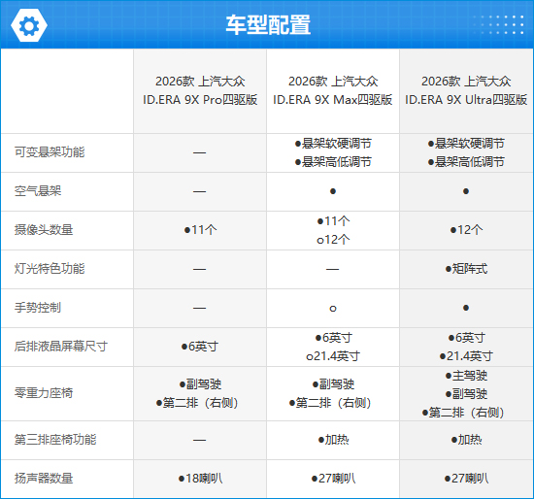Click the gear settings icon in the header
Image resolution: width=534 pixels, height=499 pixels.
(29, 25)
